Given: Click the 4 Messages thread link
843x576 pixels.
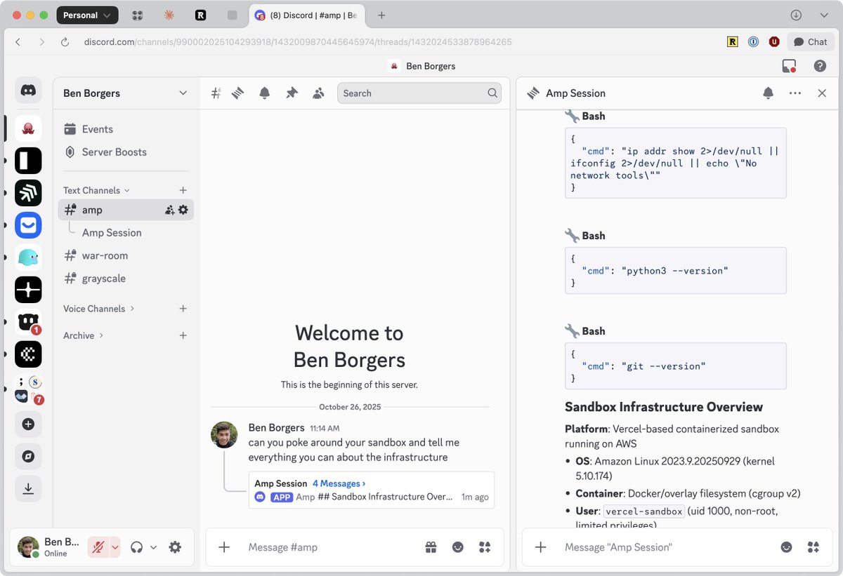Looking at the screenshot, I should pos(339,483).
